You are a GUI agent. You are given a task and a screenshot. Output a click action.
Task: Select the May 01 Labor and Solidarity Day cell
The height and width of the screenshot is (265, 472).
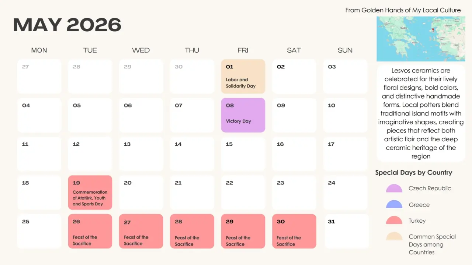(243, 77)
